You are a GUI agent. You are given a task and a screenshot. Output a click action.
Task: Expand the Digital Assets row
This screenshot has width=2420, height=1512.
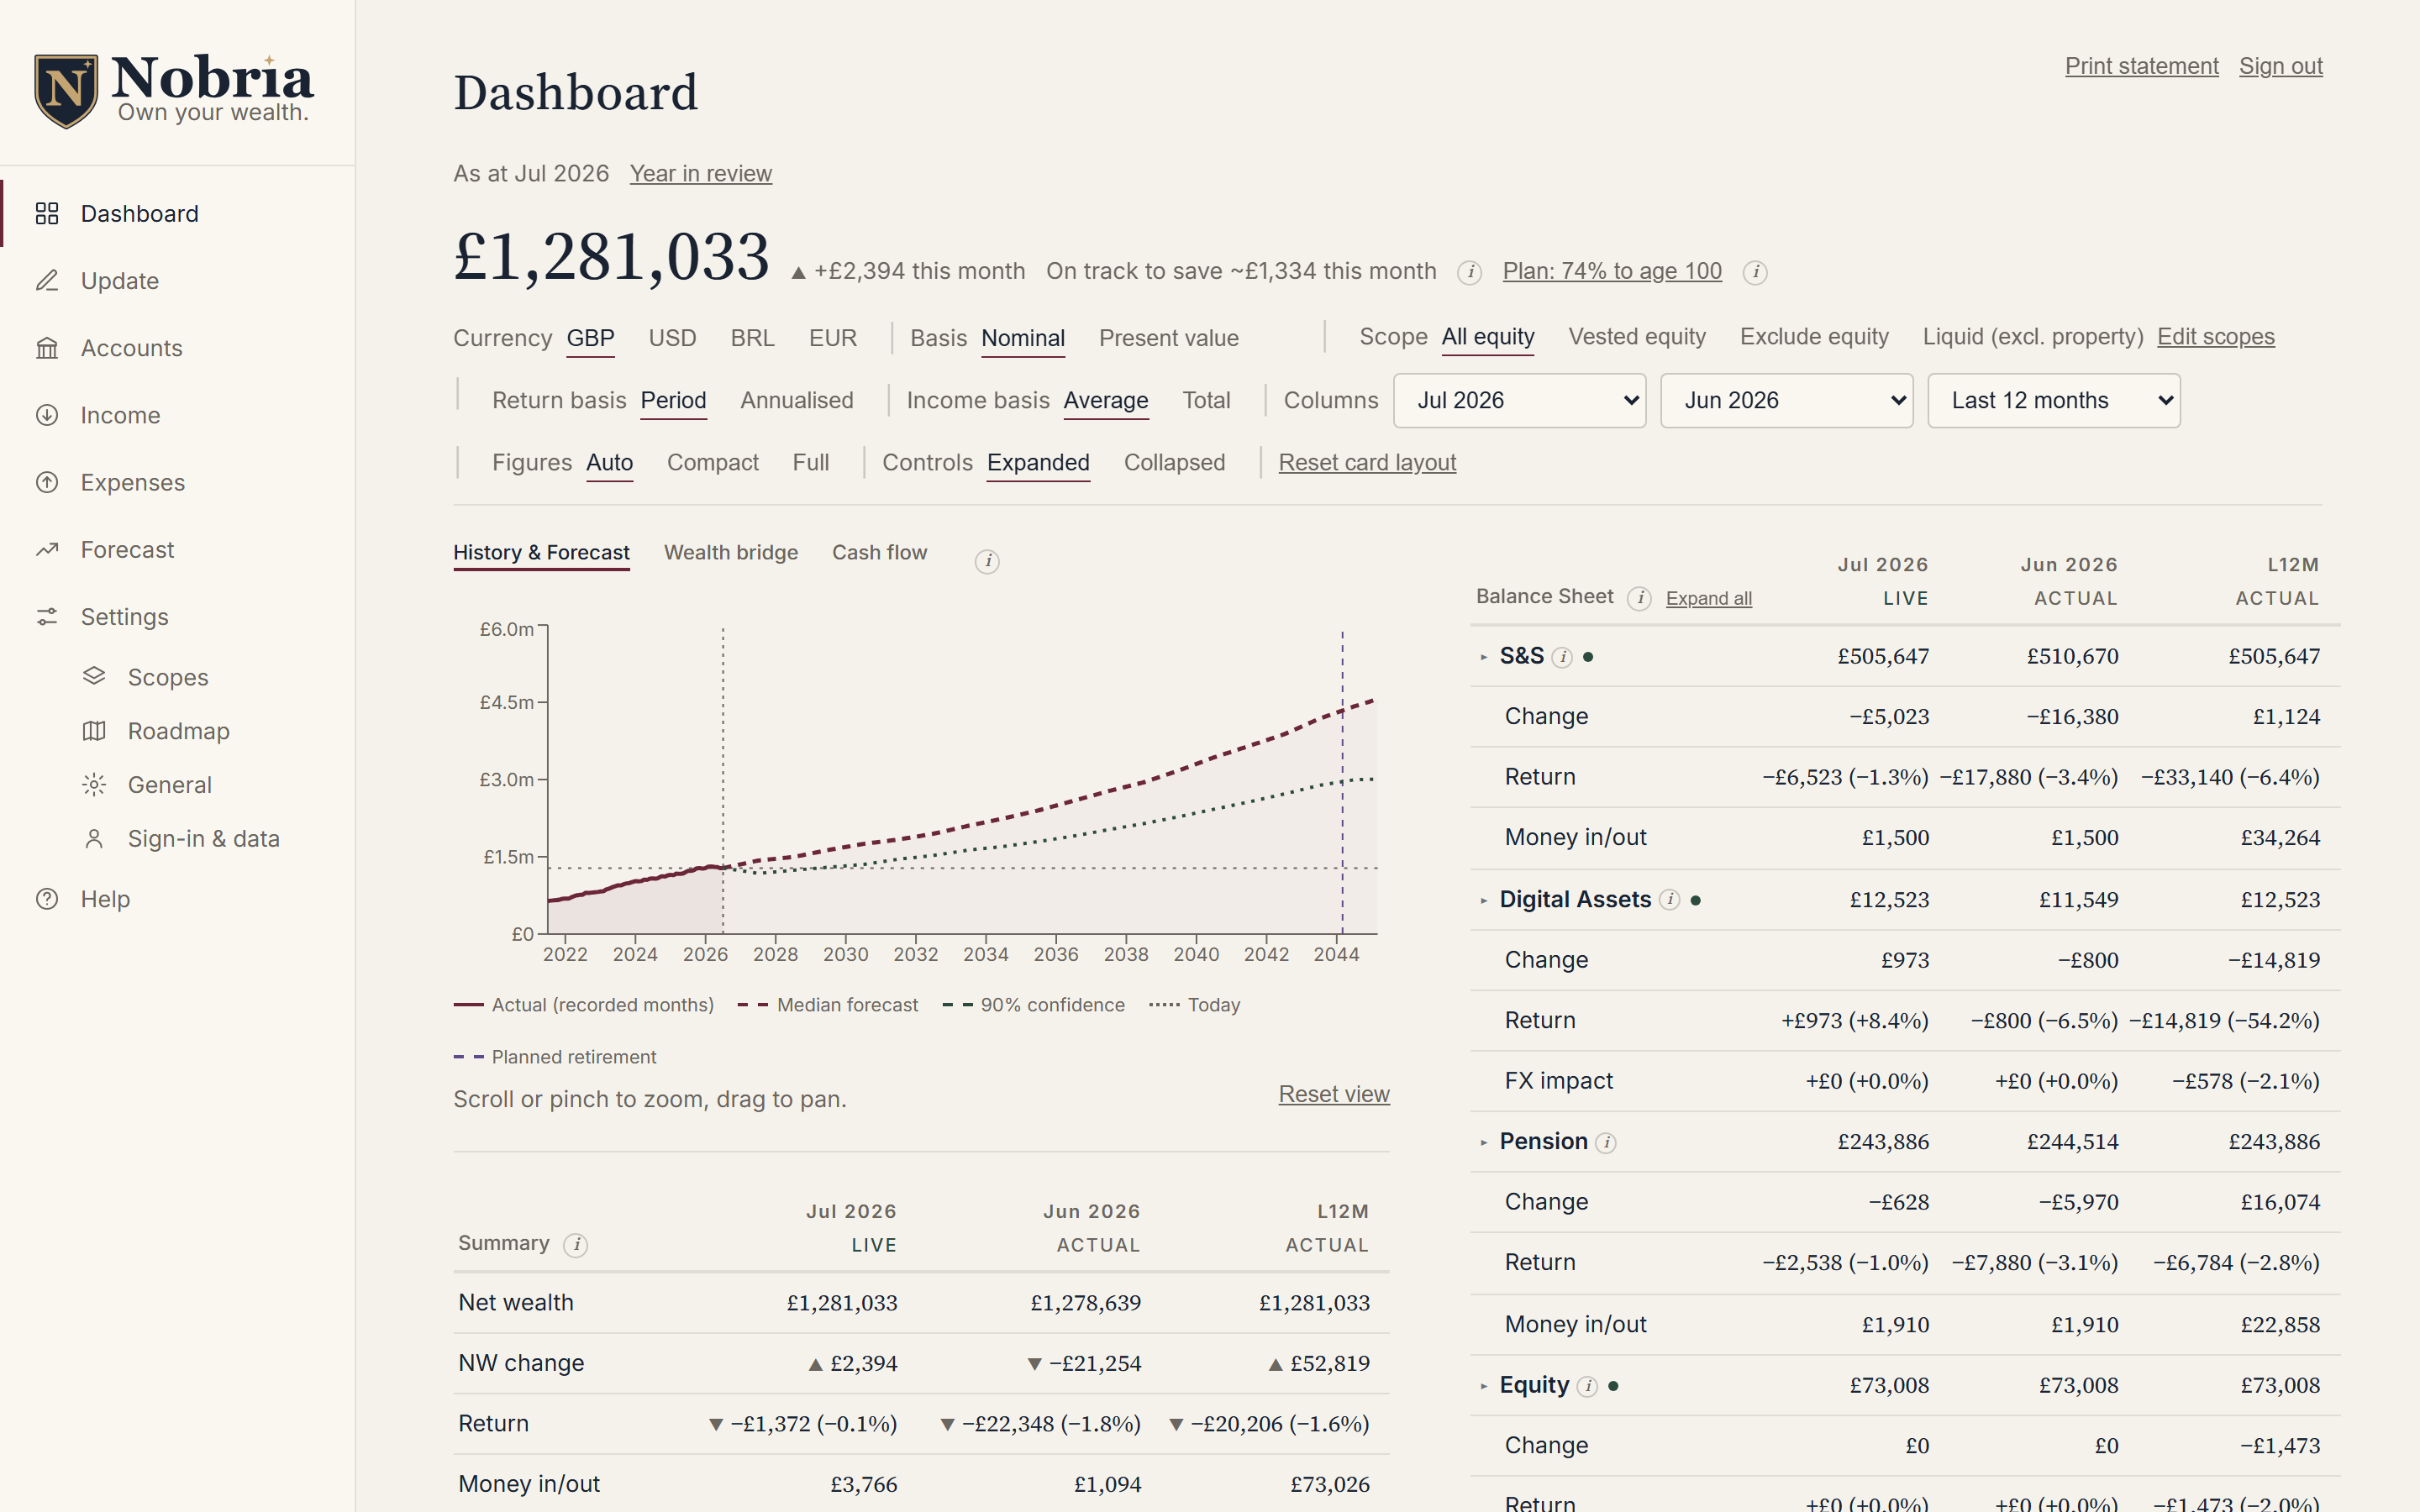pyautogui.click(x=1484, y=900)
